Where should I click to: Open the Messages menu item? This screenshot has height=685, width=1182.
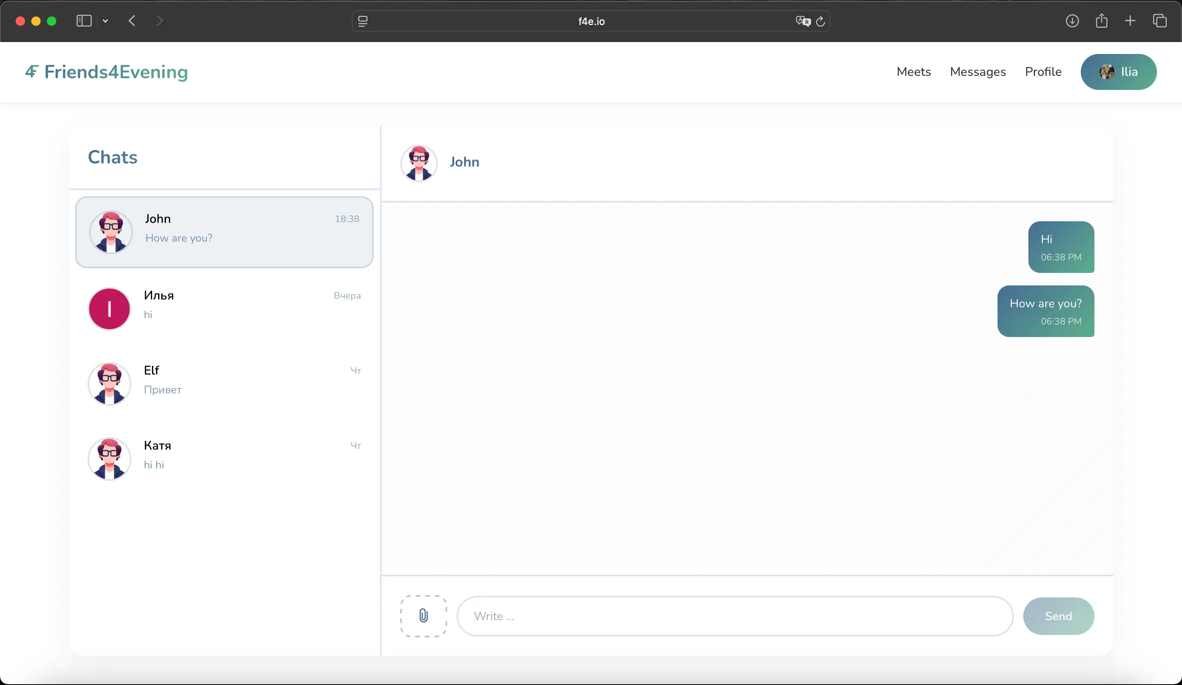tap(978, 72)
